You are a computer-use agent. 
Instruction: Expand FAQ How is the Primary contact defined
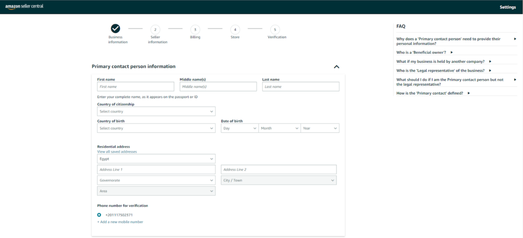tap(433, 93)
